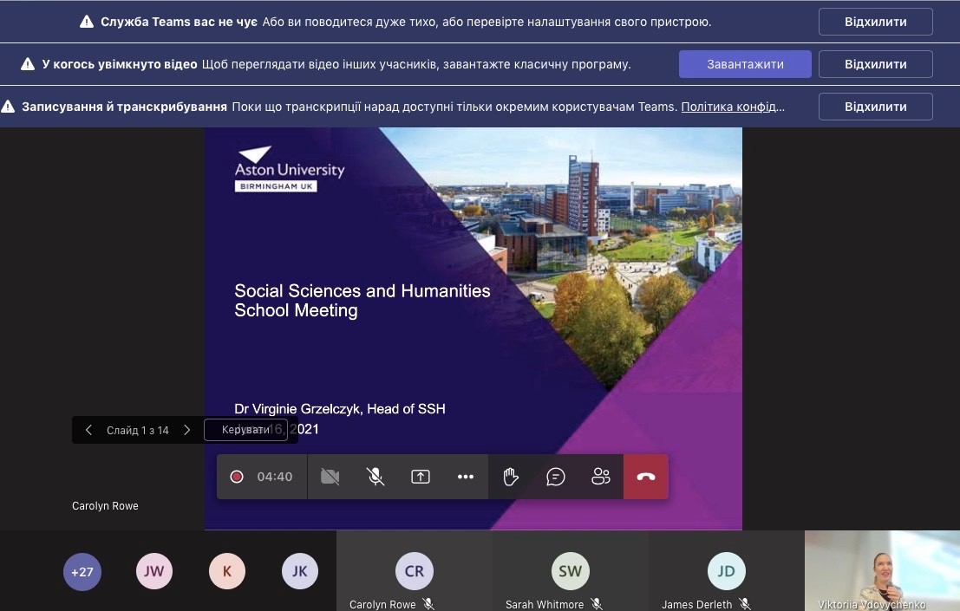Hang up the call with the red phone button
960x611 pixels.
click(646, 477)
